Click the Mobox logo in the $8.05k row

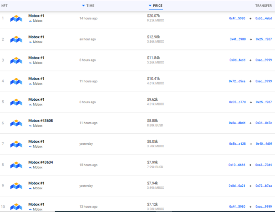pos(16,144)
